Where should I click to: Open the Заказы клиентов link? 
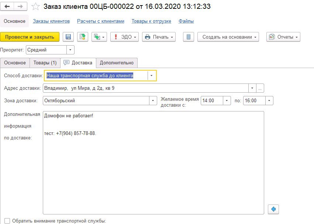tap(51, 21)
